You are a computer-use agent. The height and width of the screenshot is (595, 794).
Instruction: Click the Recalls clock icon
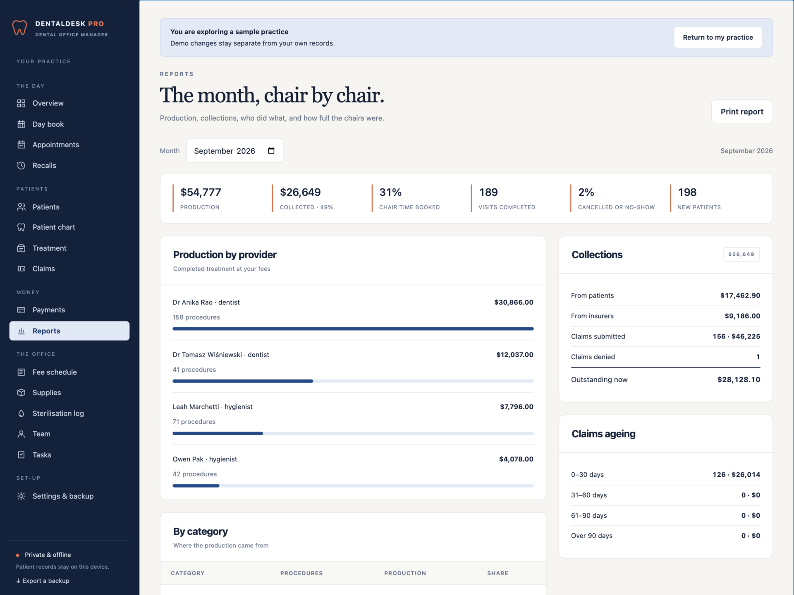(21, 165)
